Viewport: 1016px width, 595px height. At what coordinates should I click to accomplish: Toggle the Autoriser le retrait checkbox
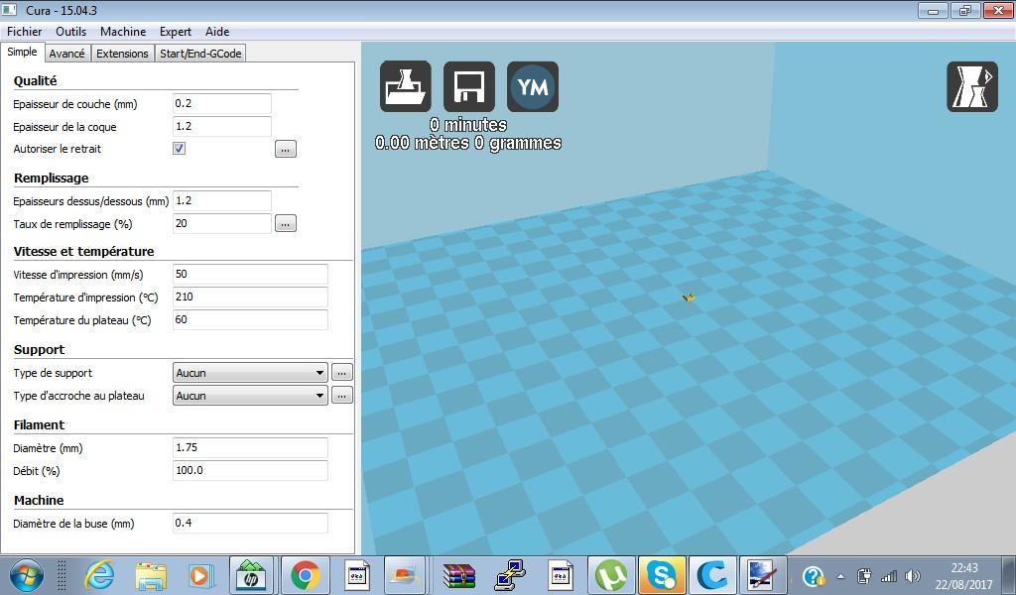click(180, 149)
